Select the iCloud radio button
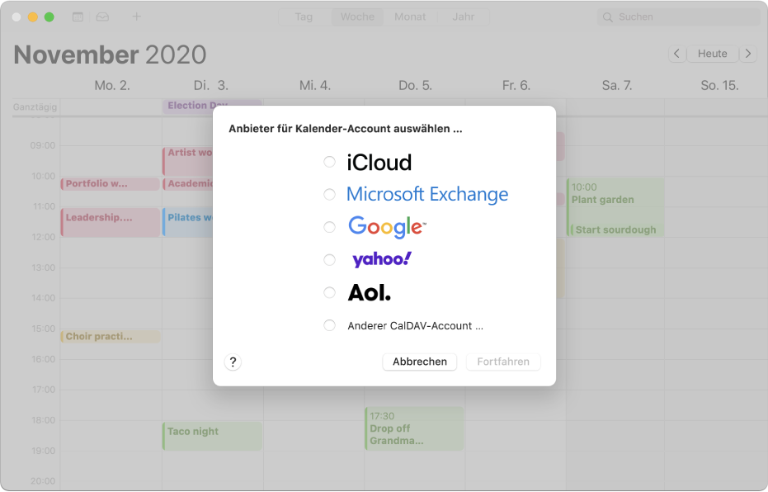The width and height of the screenshot is (768, 492). 330,162
